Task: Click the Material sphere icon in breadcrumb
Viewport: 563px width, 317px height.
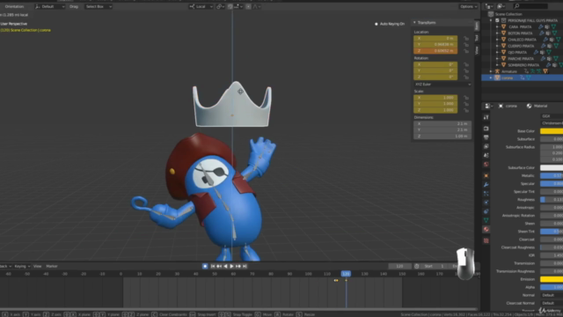Action: pyautogui.click(x=529, y=106)
